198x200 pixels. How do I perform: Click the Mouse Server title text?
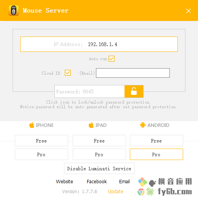coord(46,10)
